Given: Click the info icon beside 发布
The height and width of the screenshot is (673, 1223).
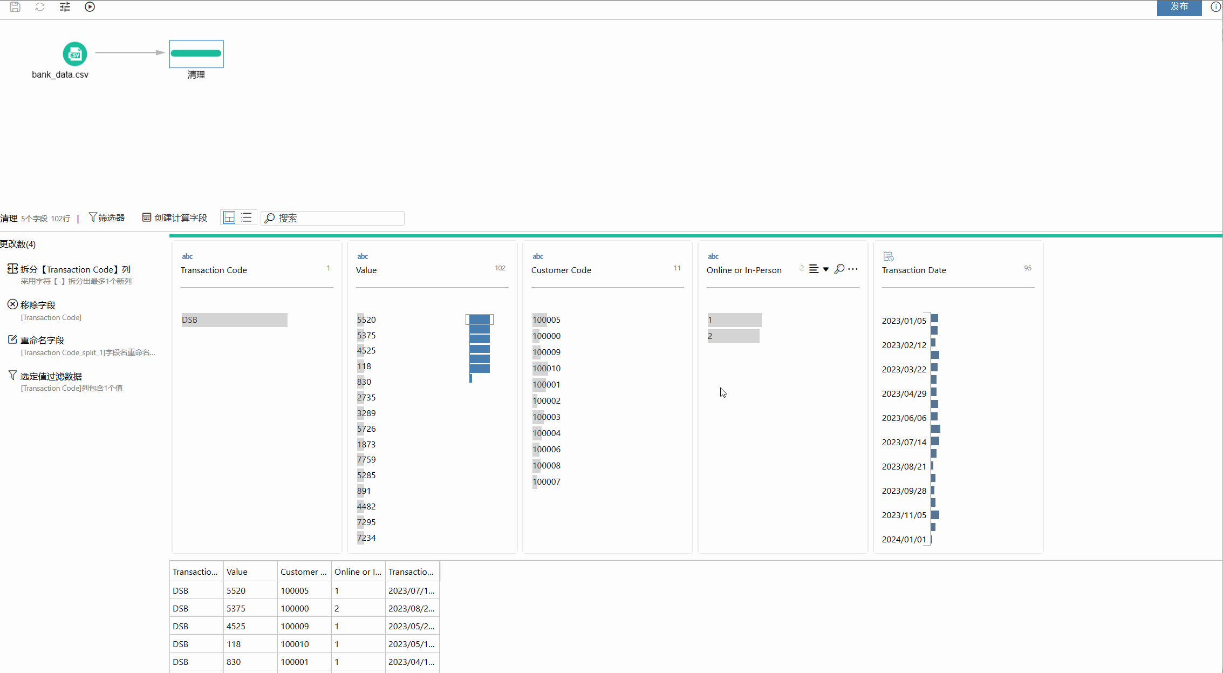Looking at the screenshot, I should coord(1215,7).
